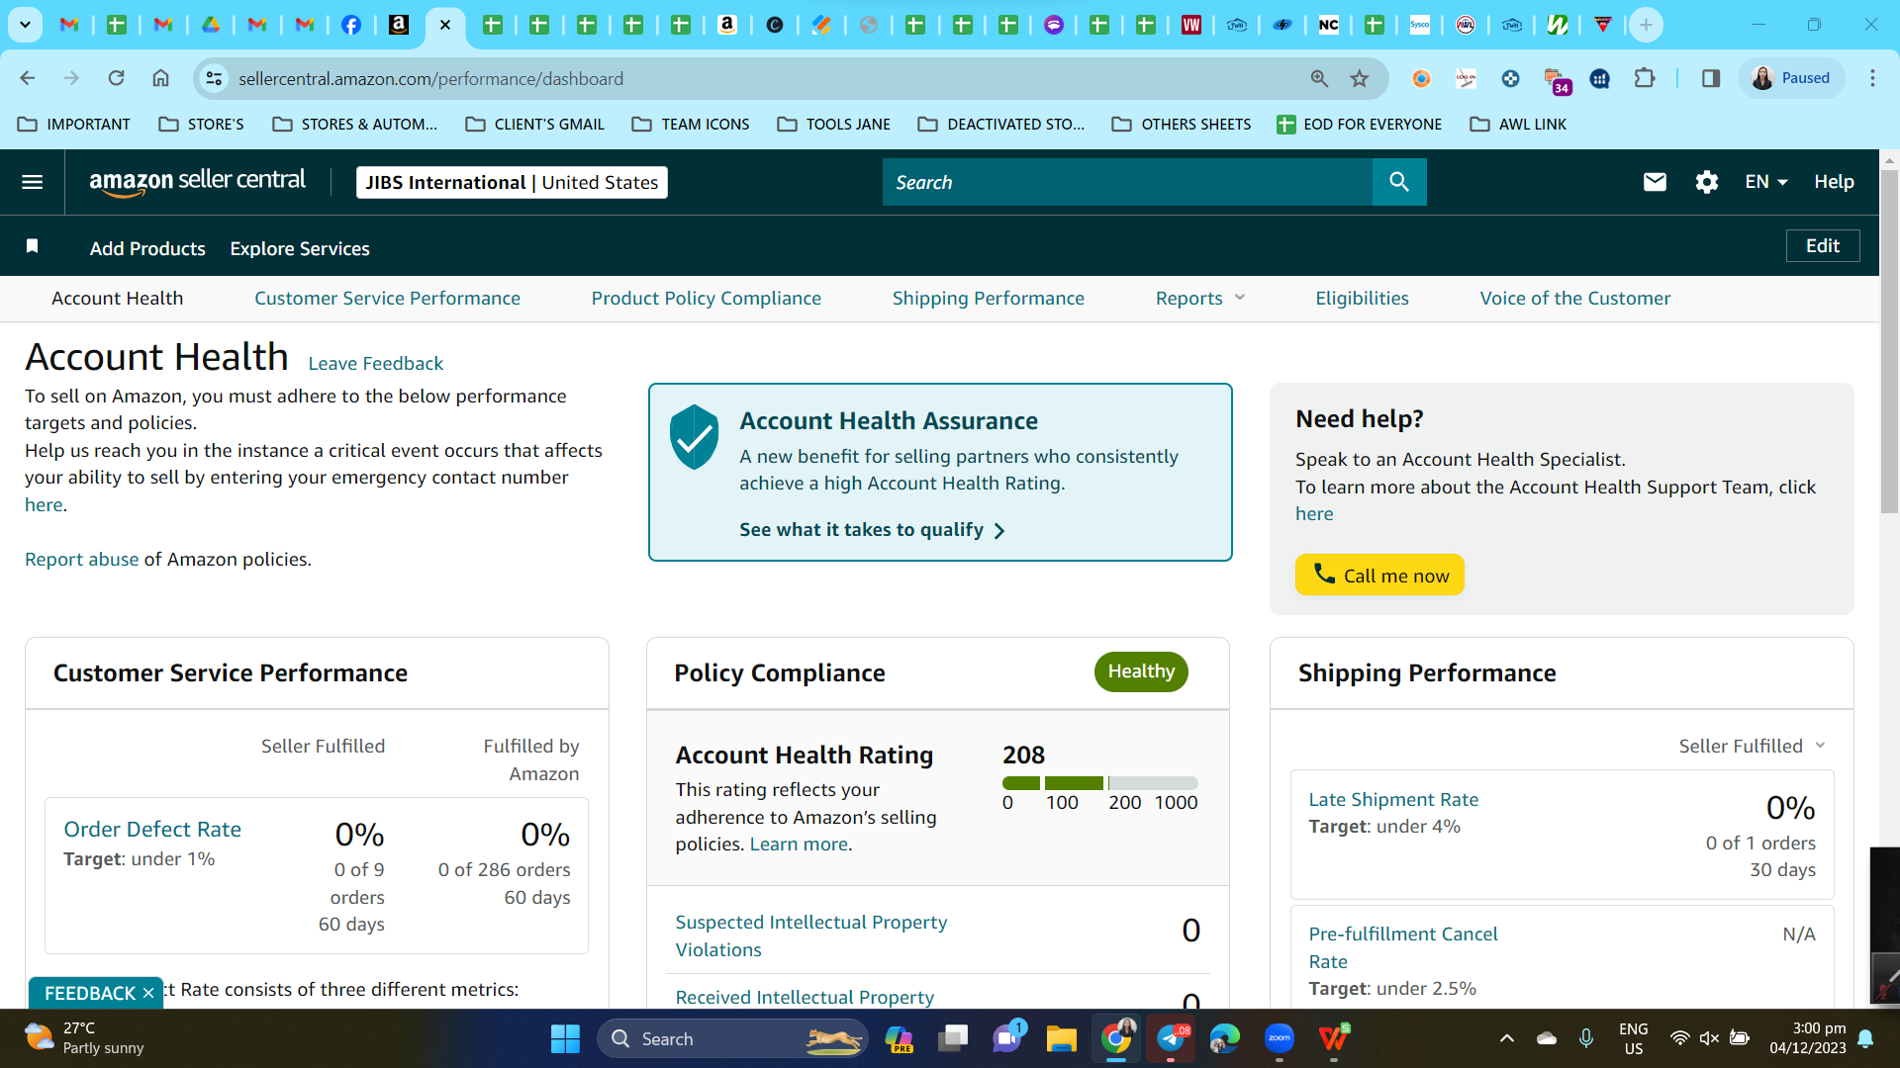1900x1068 pixels.
Task: Show hidden system tray icons
Action: coord(1506,1038)
